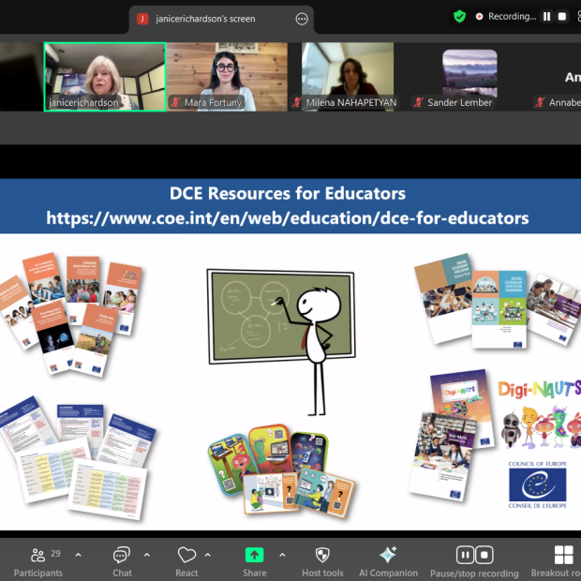Open more options on shared screen tab
The height and width of the screenshot is (581, 581).
click(302, 19)
